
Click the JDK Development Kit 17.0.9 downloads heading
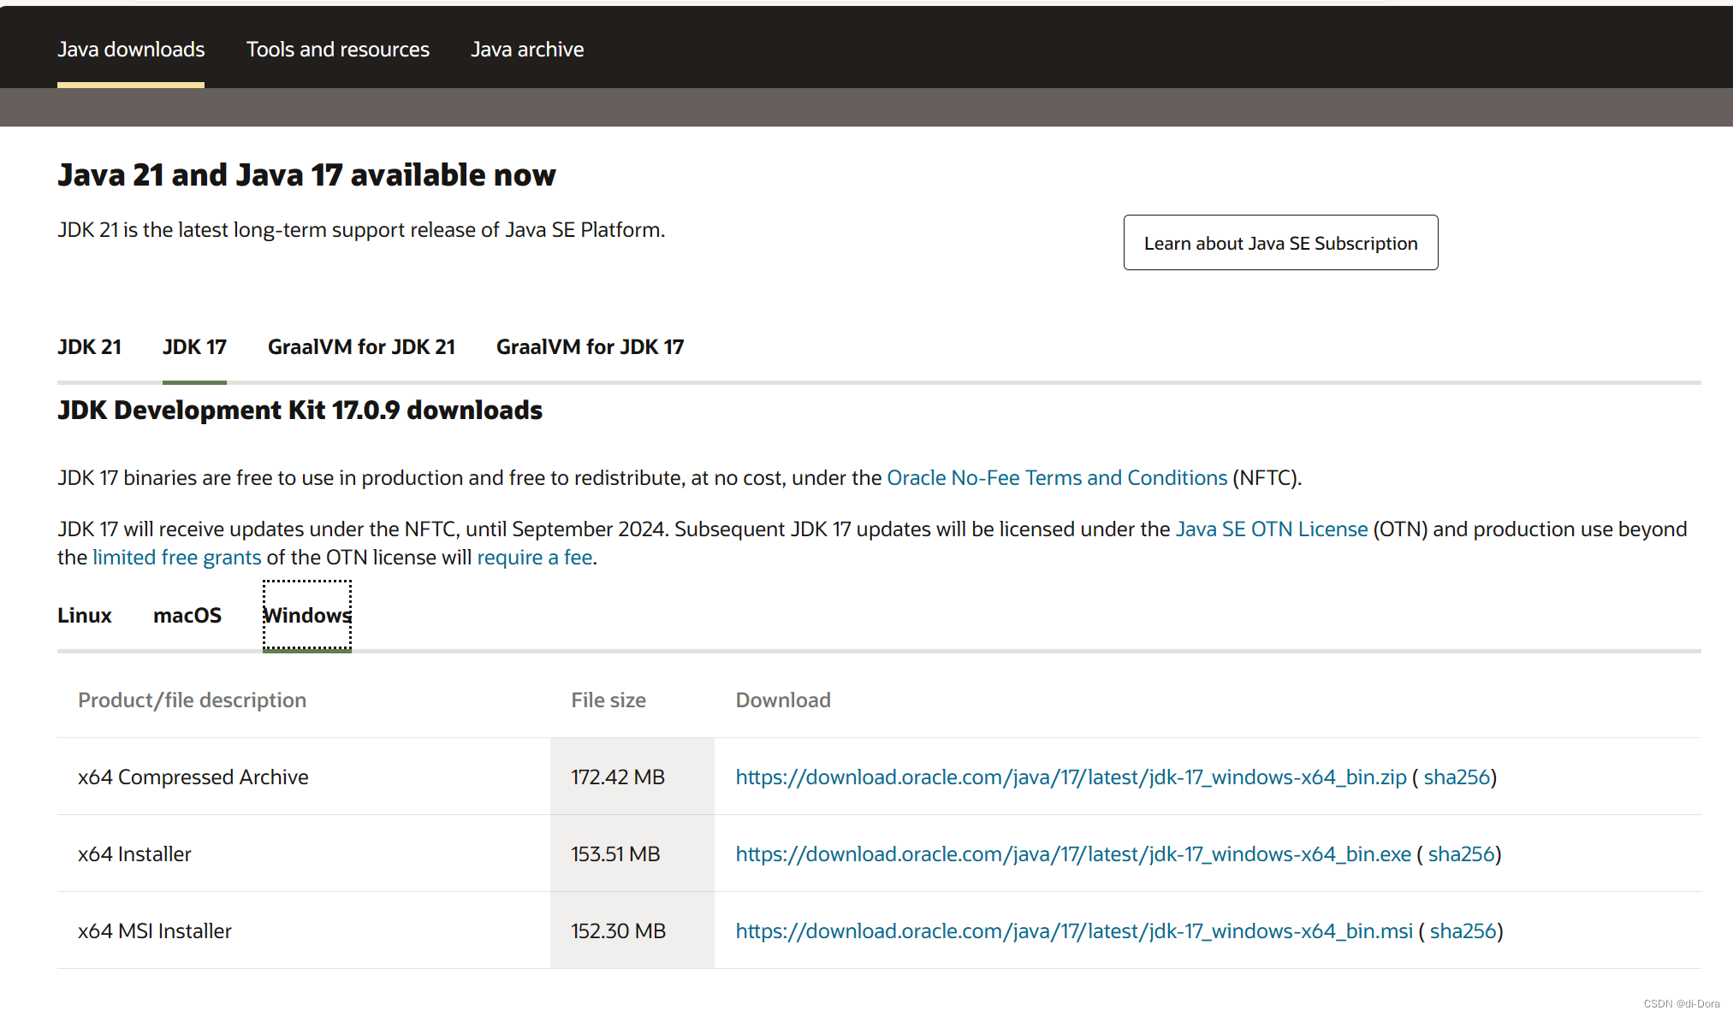coord(300,411)
